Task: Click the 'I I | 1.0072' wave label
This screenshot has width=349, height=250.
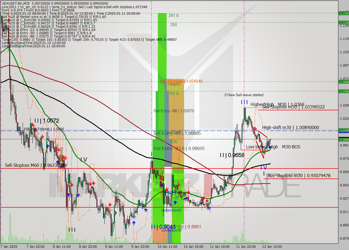Action: click(x=47, y=120)
